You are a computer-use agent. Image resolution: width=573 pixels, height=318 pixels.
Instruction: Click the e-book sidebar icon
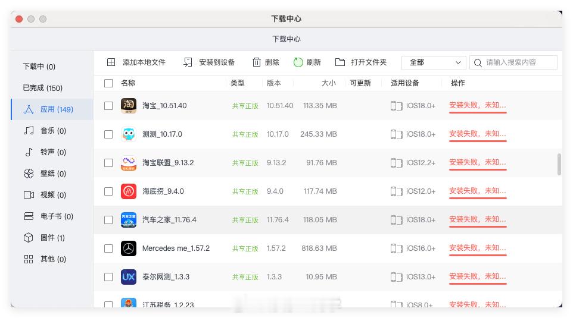click(x=29, y=216)
